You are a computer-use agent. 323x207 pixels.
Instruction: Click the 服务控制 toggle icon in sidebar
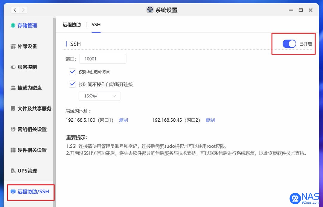13,67
